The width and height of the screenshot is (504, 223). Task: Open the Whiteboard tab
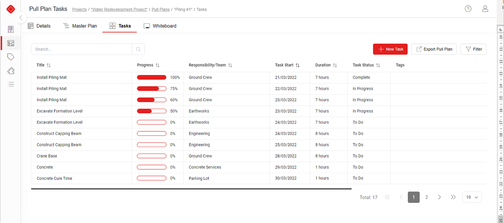[160, 26]
